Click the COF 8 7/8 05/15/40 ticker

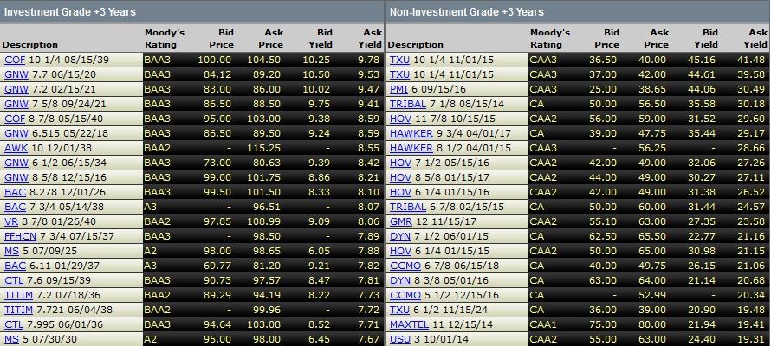pyautogui.click(x=14, y=119)
